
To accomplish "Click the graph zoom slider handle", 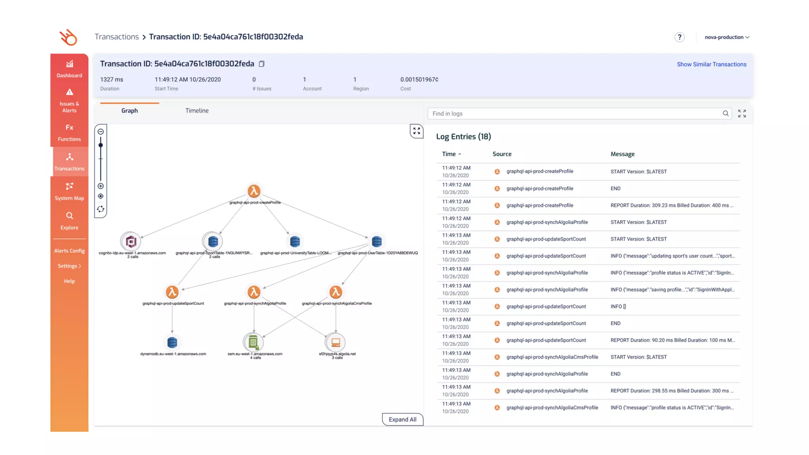I will click(x=101, y=145).
